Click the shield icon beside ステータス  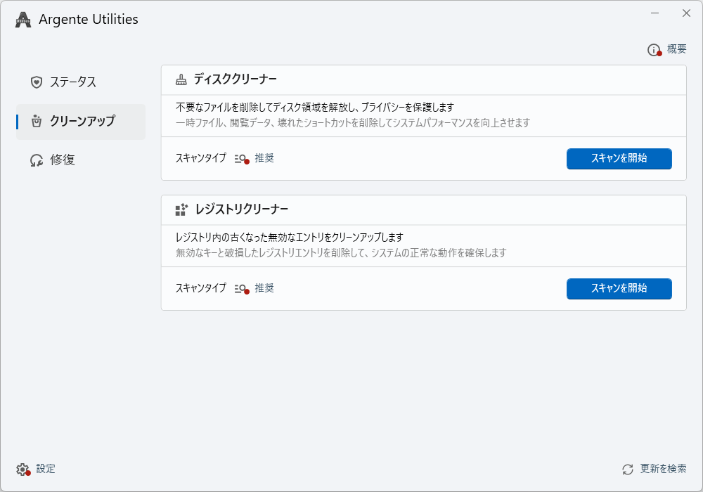37,82
